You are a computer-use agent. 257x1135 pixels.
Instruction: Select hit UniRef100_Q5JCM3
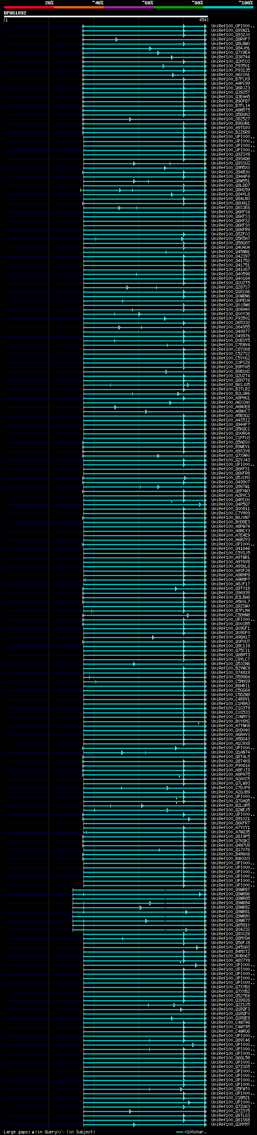230,478
